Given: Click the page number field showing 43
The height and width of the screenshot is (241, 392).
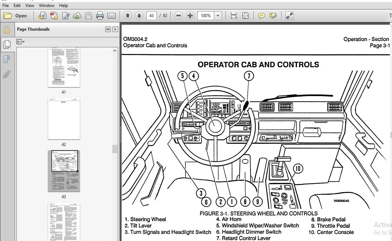Looking at the screenshot, I should [x=151, y=16].
